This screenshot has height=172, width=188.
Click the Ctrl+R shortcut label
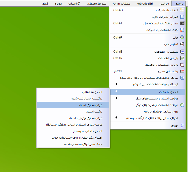click(118, 58)
